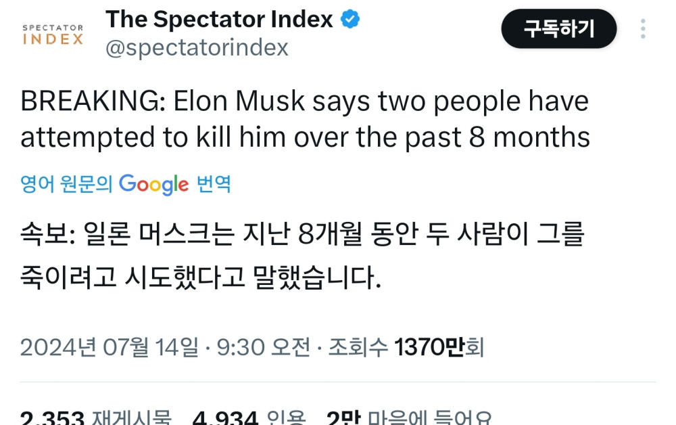Select the English BREAKING news text

click(304, 118)
